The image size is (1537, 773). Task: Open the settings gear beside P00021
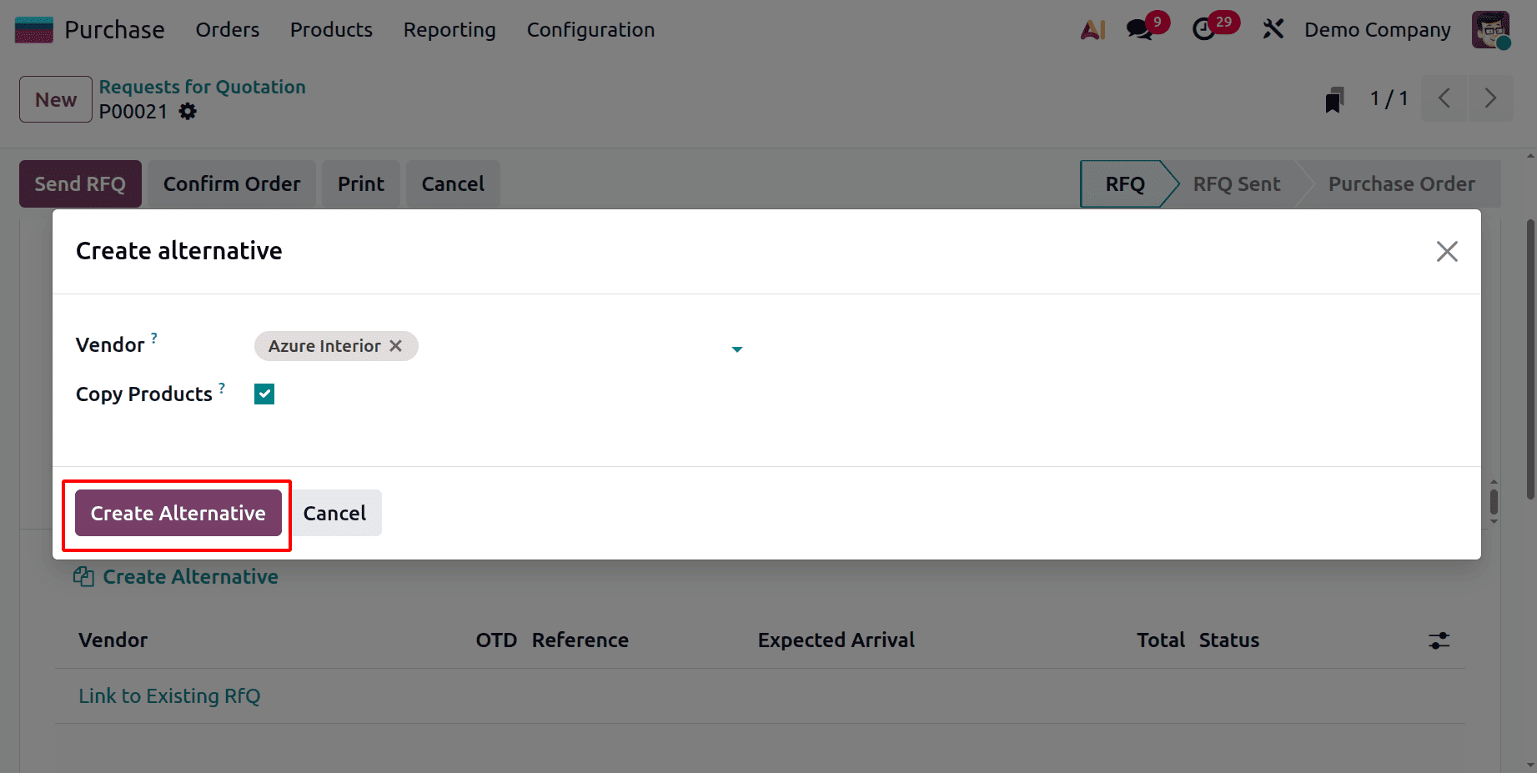coord(188,111)
